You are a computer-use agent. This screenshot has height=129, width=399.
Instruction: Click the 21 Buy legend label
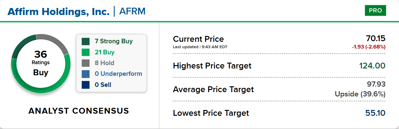[105, 52]
